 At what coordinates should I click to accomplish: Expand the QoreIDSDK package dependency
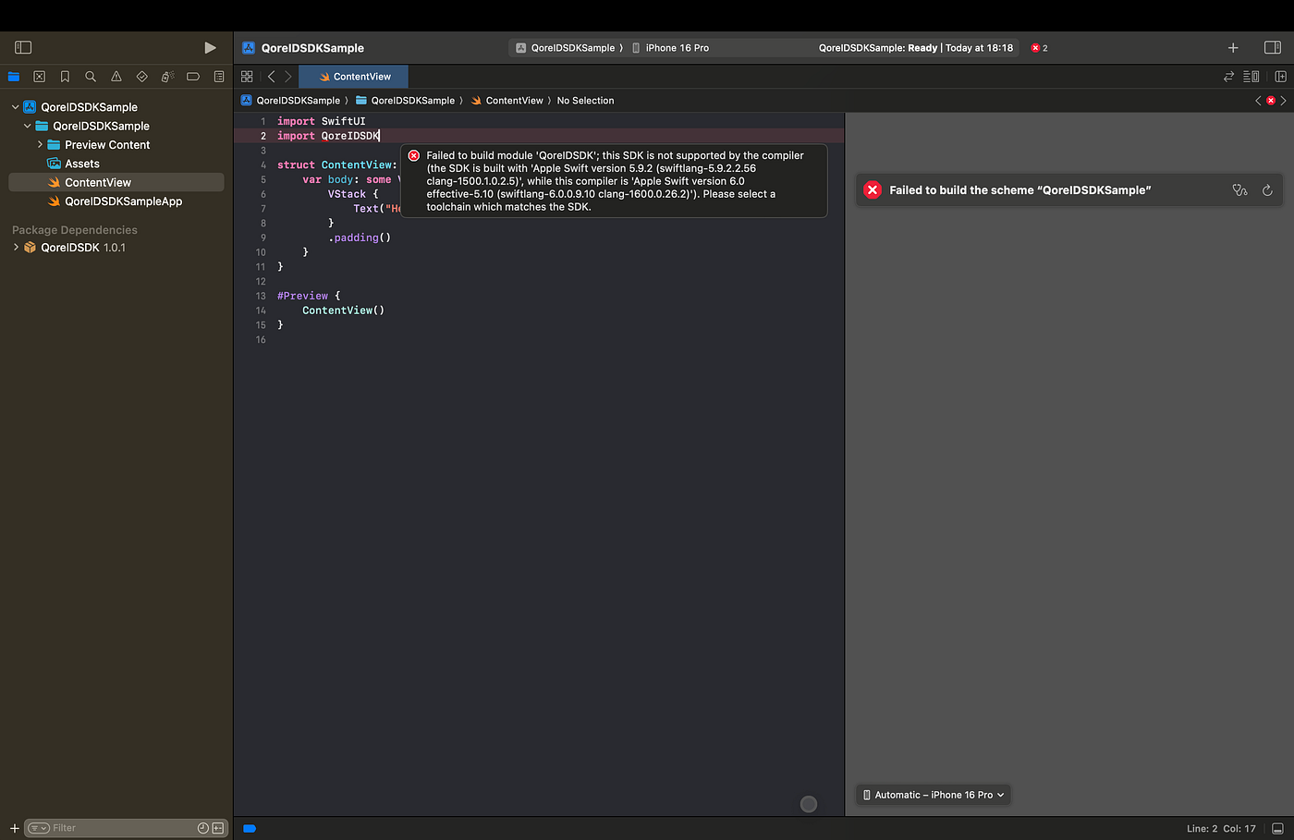coord(15,247)
